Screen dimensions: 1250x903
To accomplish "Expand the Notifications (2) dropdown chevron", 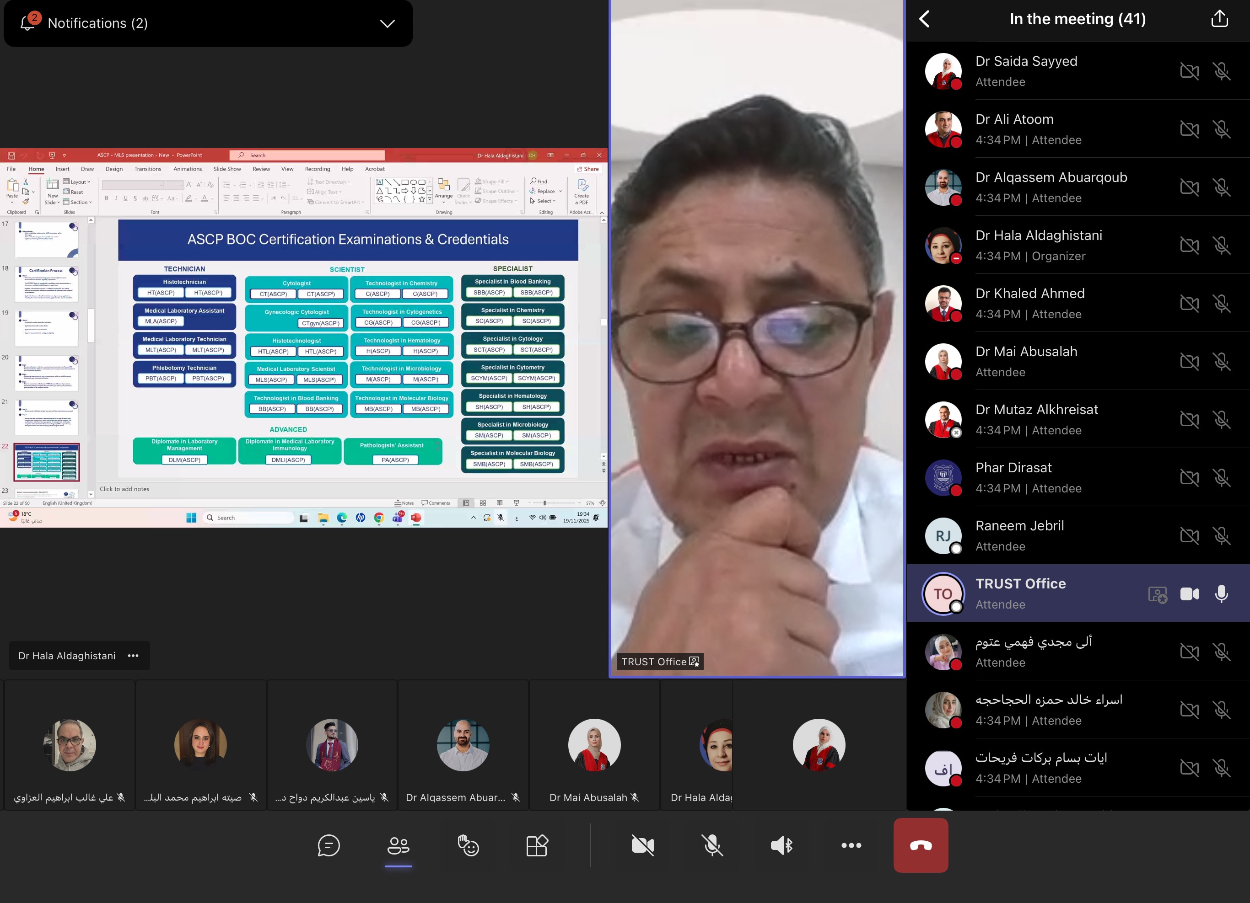I will 388,23.
